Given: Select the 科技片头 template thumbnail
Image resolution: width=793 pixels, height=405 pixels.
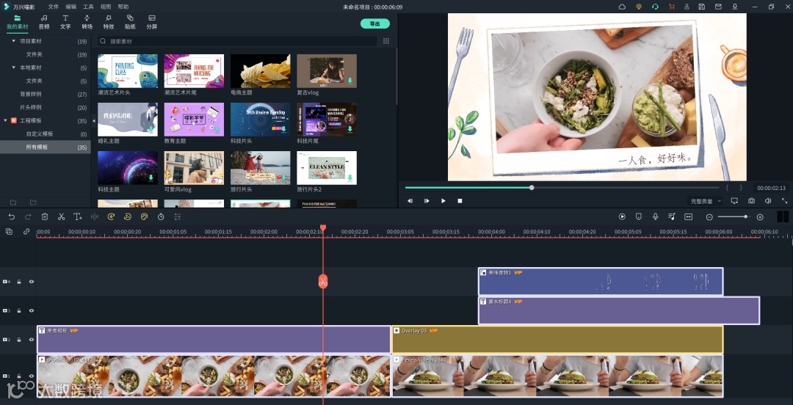Looking at the screenshot, I should click(x=261, y=120).
